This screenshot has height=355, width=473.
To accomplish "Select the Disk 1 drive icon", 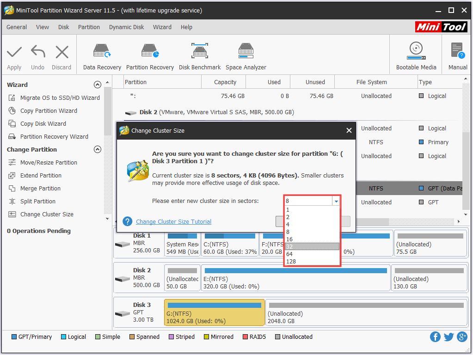I will pyautogui.click(x=123, y=245).
